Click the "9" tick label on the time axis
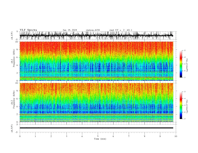Image resolution: width=198 pixels, height=153 pixels. tap(160, 136)
